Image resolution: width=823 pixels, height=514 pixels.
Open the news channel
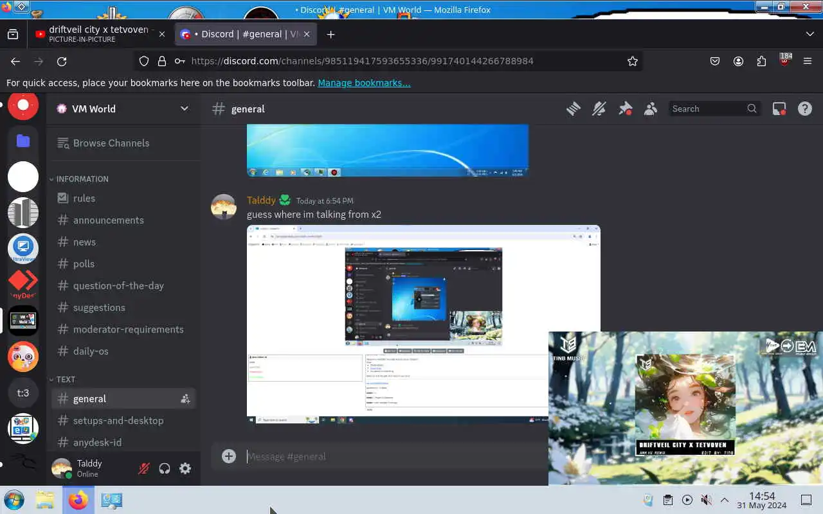(123, 242)
